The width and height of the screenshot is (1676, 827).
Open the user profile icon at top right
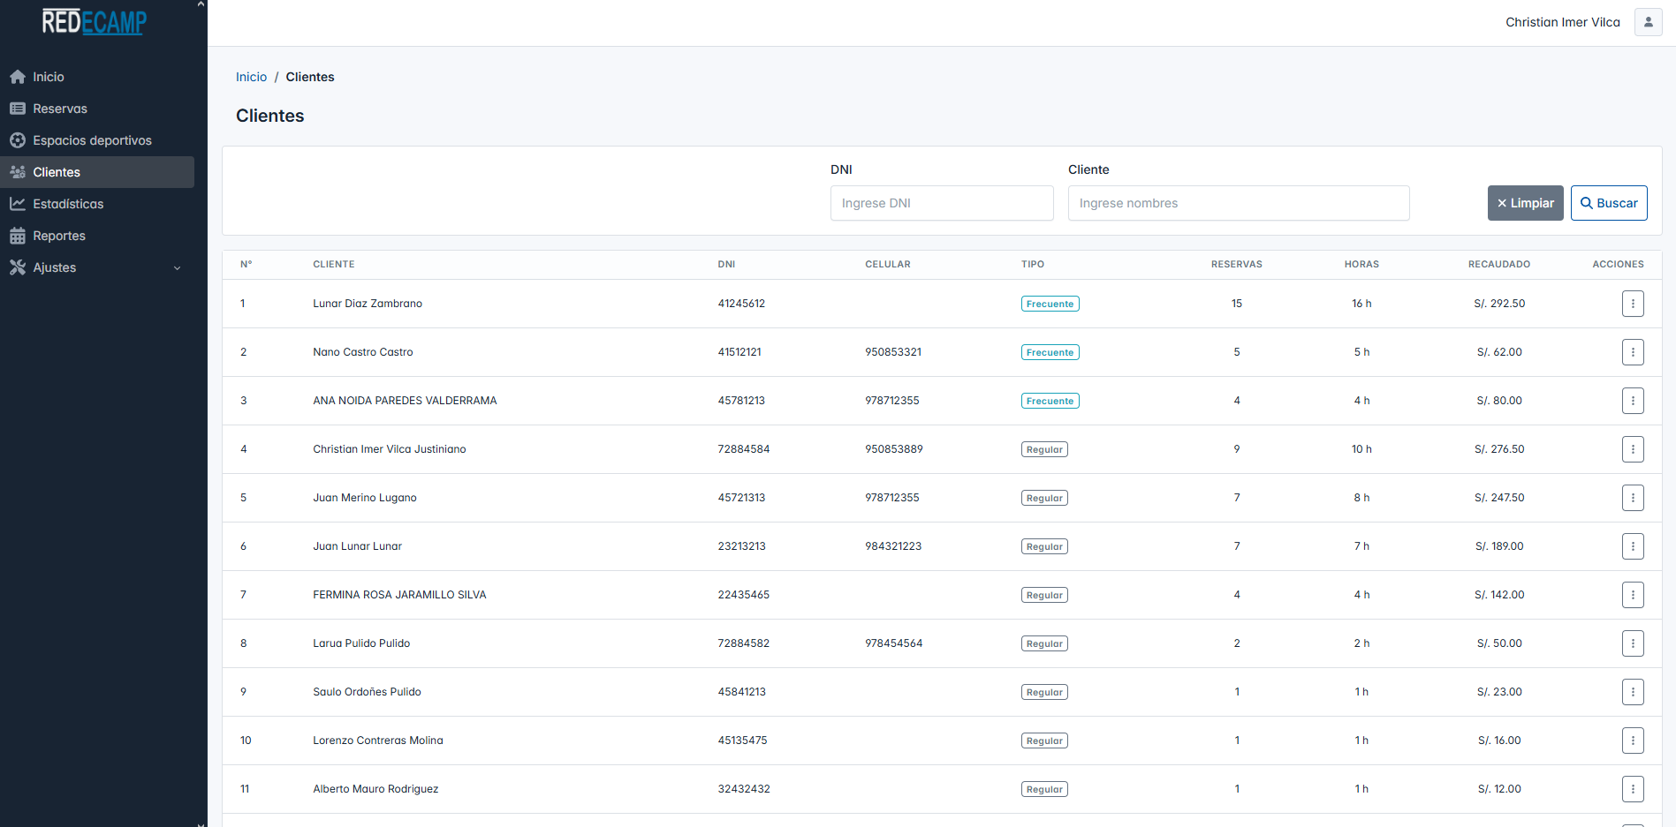[x=1648, y=22]
